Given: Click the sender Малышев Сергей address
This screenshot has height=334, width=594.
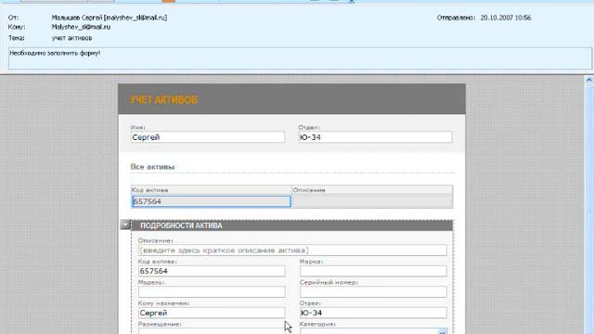Looking at the screenshot, I should pyautogui.click(x=110, y=18).
